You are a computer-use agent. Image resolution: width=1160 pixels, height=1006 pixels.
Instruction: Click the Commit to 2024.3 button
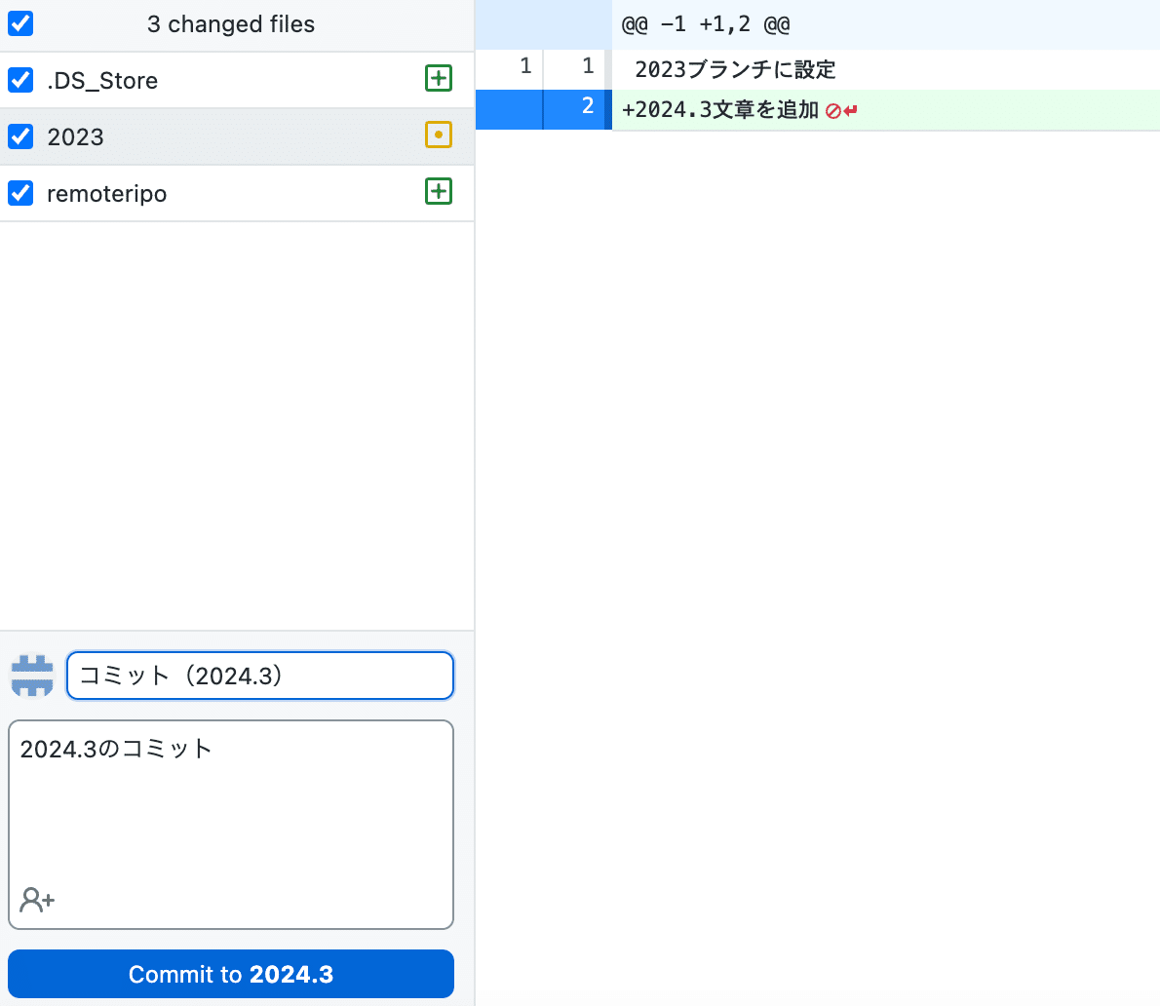pyautogui.click(x=231, y=974)
